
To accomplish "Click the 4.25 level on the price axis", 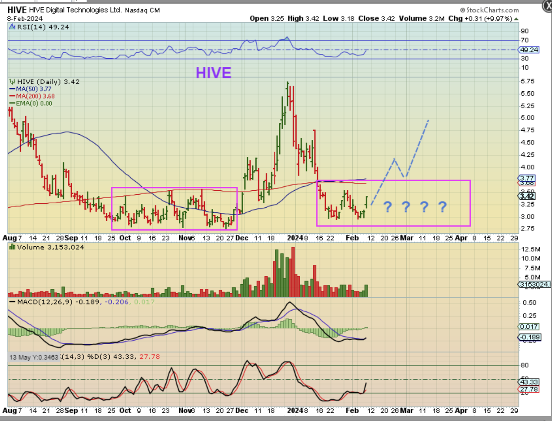I will coord(528,155).
